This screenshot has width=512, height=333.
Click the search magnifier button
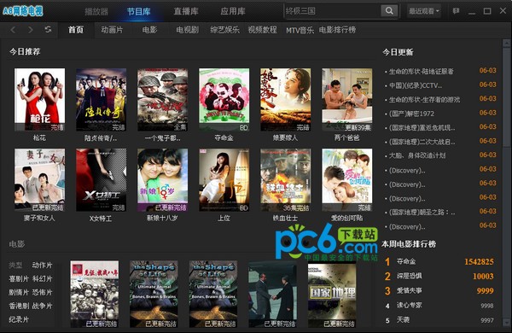tap(389, 11)
